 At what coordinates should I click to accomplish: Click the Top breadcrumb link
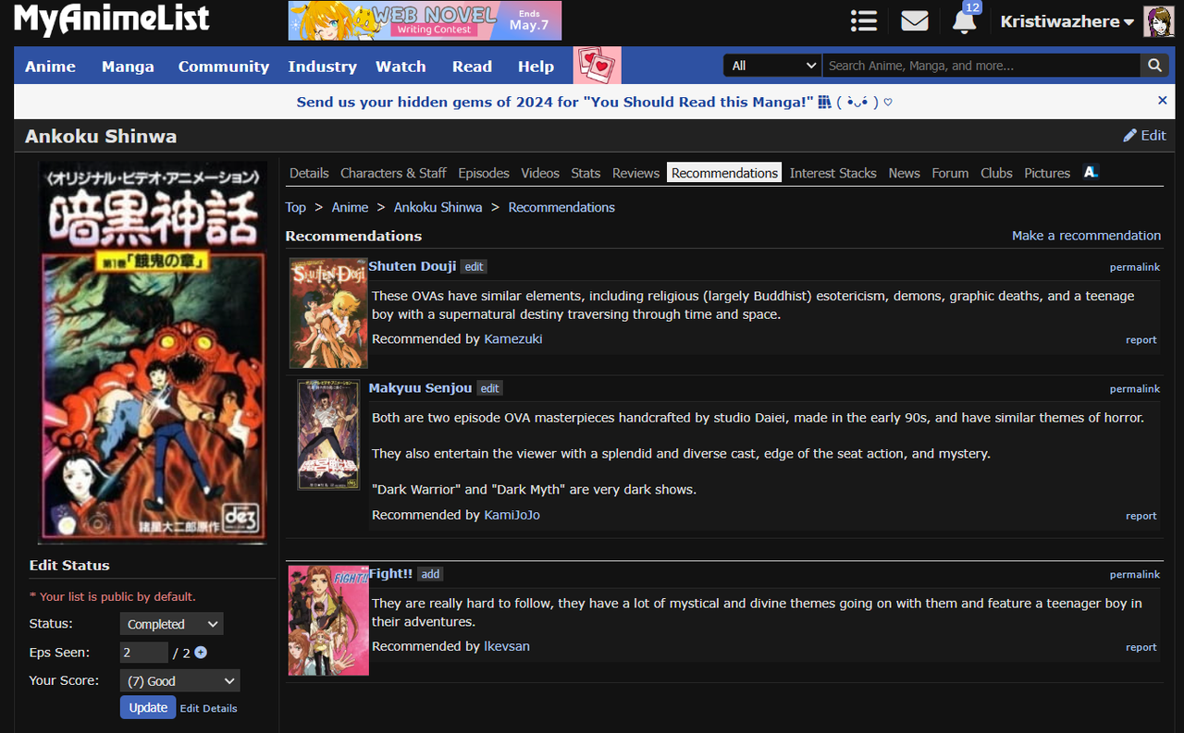click(295, 207)
